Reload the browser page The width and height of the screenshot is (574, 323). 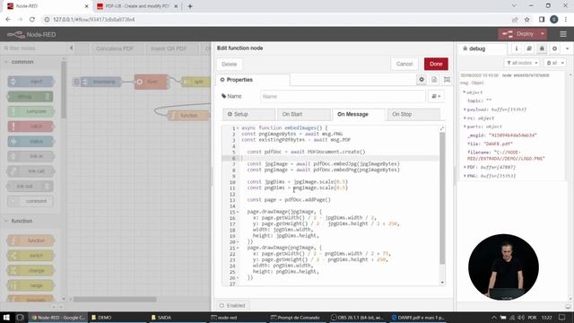tap(32, 20)
